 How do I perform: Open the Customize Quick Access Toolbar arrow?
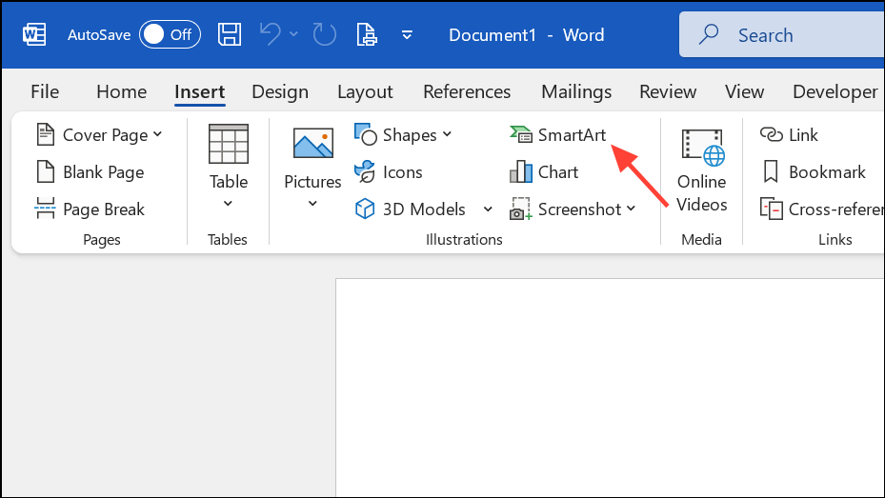tap(407, 35)
